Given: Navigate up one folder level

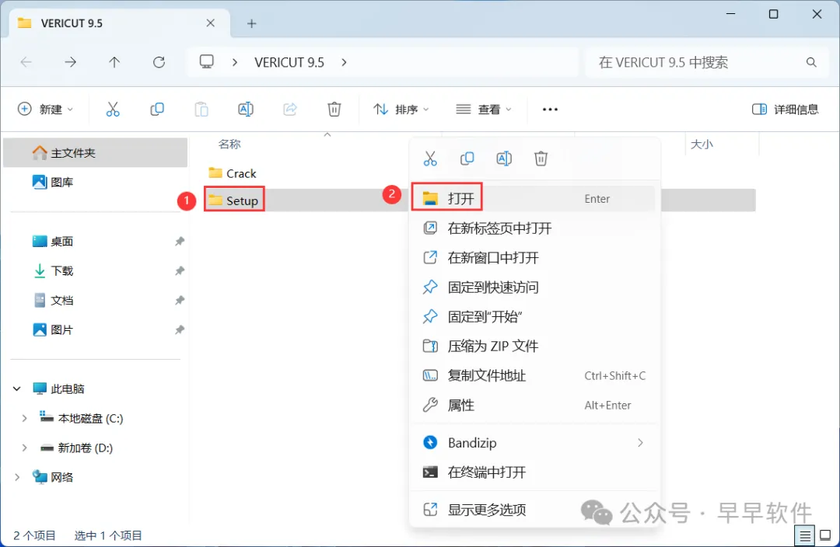Looking at the screenshot, I should (114, 62).
